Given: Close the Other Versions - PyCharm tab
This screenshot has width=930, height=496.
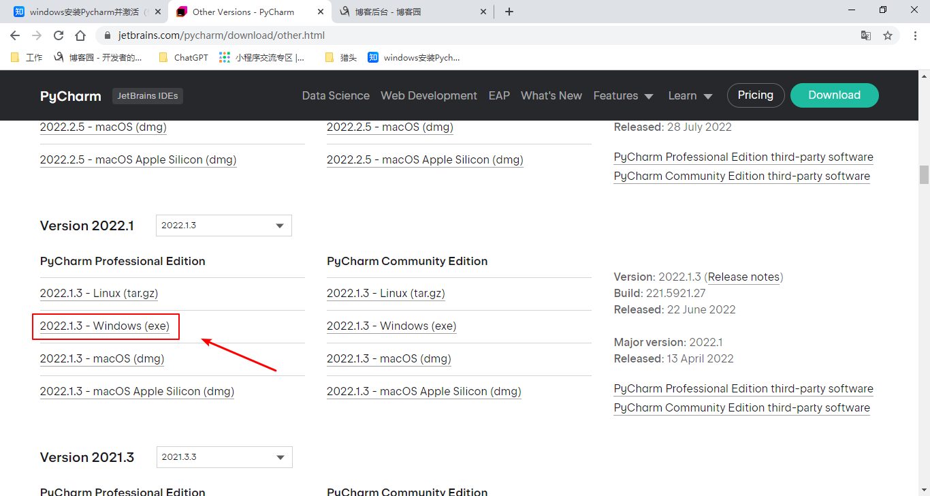Looking at the screenshot, I should point(319,12).
